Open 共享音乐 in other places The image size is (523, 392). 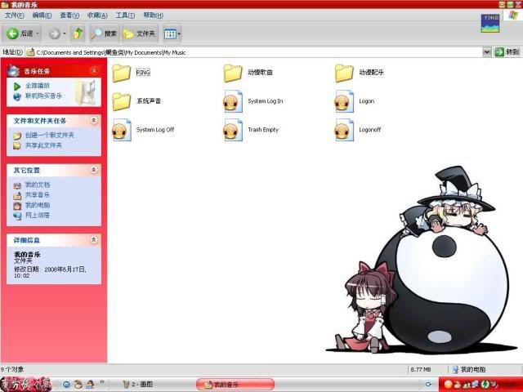pyautogui.click(x=38, y=195)
